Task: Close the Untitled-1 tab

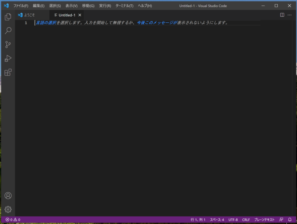Action: pos(80,15)
